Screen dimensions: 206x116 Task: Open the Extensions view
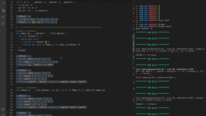(3, 24)
